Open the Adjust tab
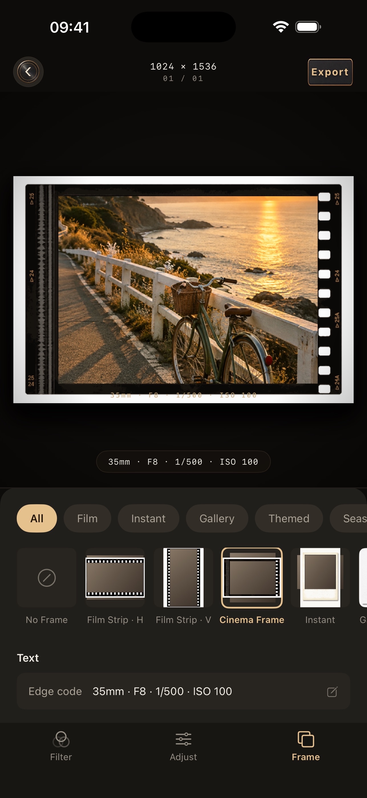The height and width of the screenshot is (798, 367). click(x=184, y=746)
